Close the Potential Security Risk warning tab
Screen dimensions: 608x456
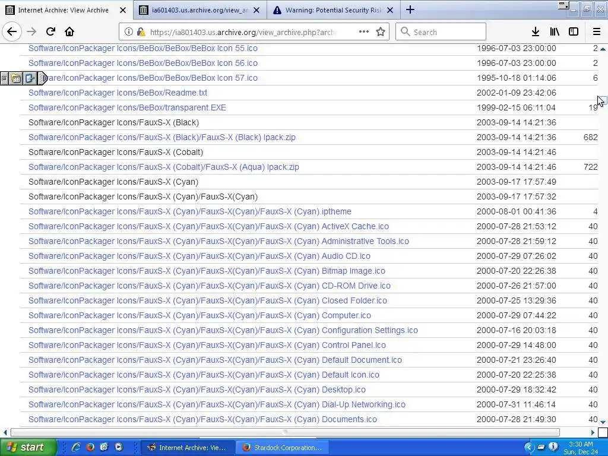click(x=391, y=10)
